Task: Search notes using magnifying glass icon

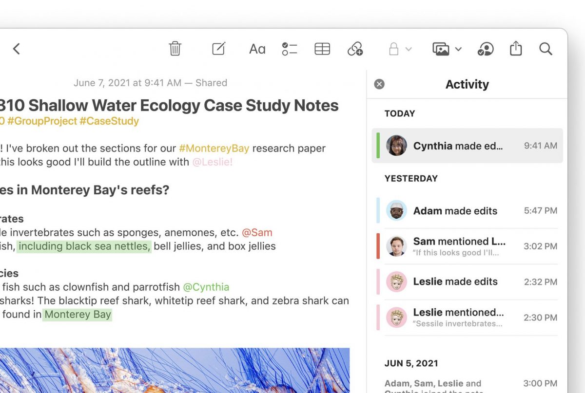Action: (x=546, y=49)
